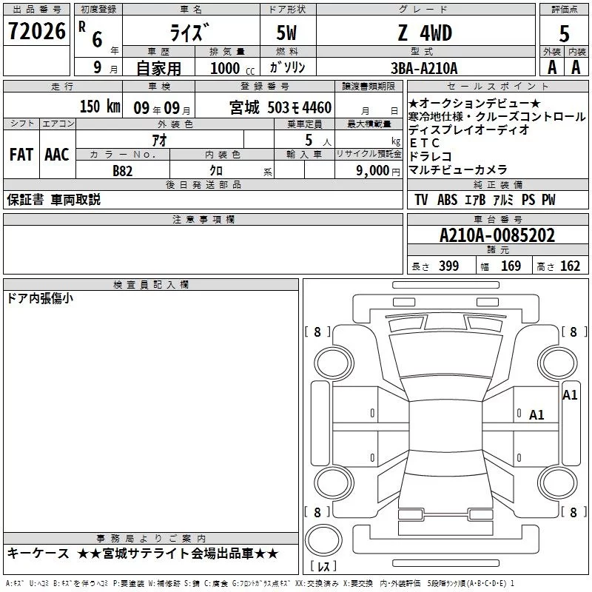
Task: Click PS in the genuine equipment row
Action: (528, 200)
